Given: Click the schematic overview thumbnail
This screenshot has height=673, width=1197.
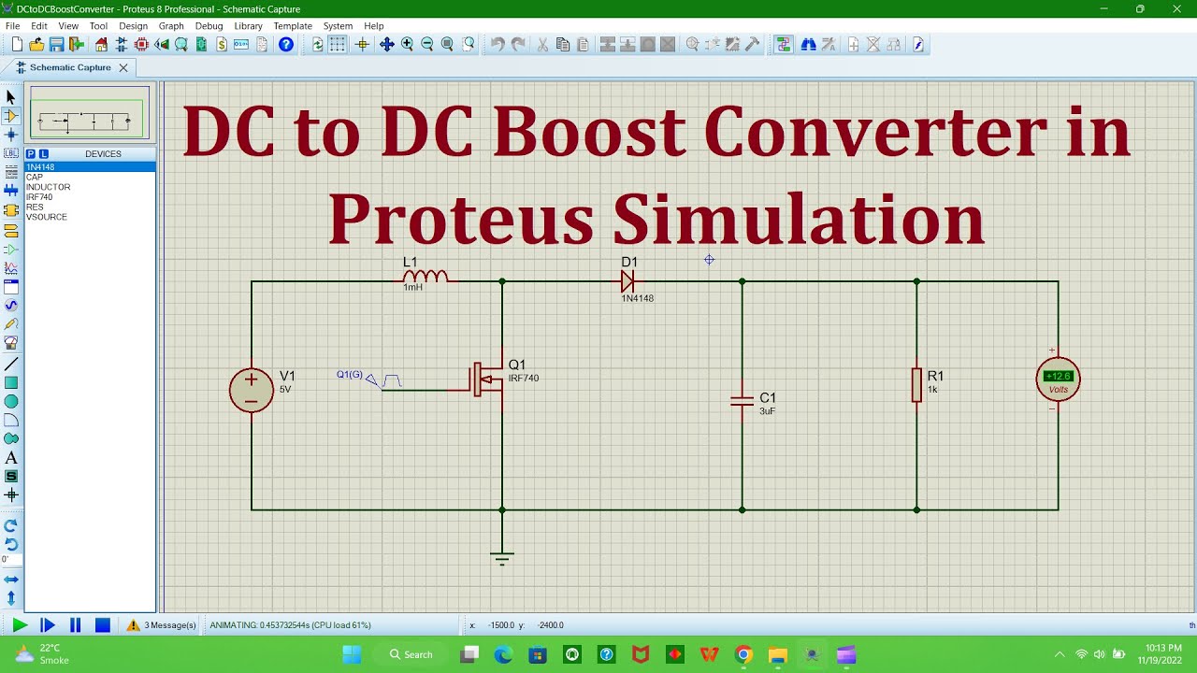Looking at the screenshot, I should (89, 113).
